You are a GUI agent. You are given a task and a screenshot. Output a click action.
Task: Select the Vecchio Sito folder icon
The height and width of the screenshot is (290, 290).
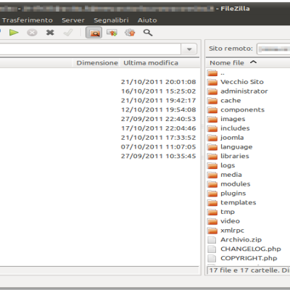tap(212, 82)
